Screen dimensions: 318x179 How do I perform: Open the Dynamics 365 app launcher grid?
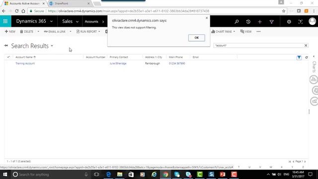[x=5, y=21]
